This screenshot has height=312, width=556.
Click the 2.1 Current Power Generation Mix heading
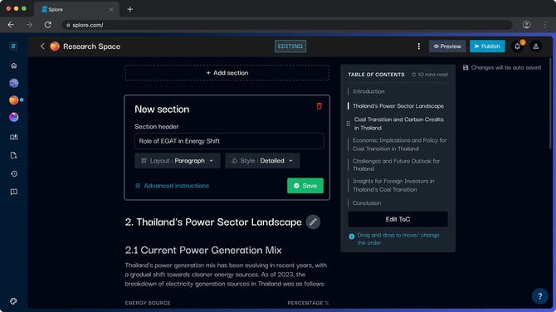[x=203, y=250]
